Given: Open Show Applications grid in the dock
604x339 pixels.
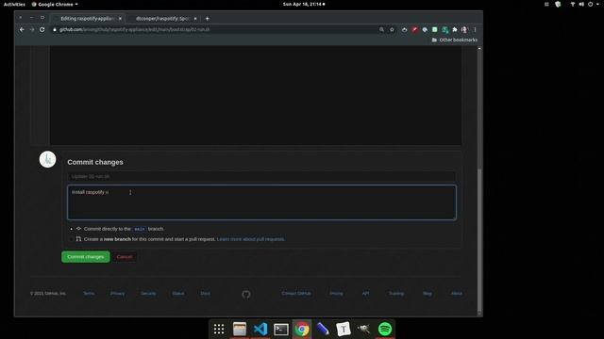Looking at the screenshot, I should pos(219,329).
